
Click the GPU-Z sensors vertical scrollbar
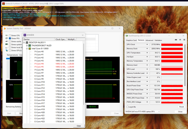coord(185,65)
